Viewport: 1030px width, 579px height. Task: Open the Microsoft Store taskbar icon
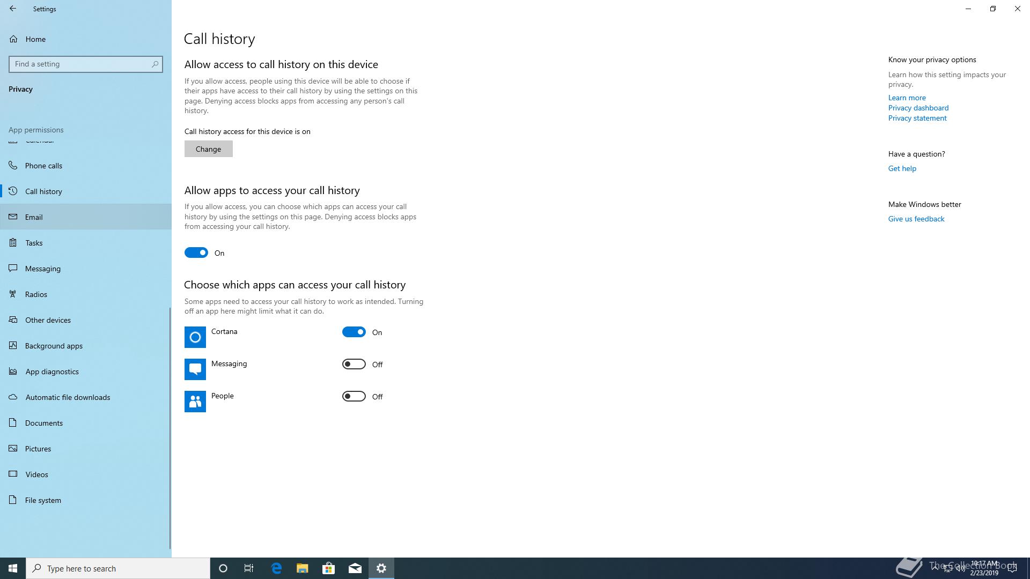328,568
